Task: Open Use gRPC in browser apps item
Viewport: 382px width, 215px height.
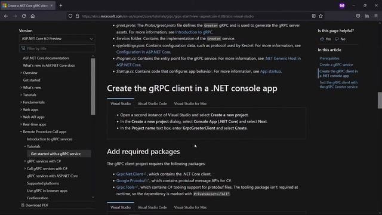Action: click(47, 191)
